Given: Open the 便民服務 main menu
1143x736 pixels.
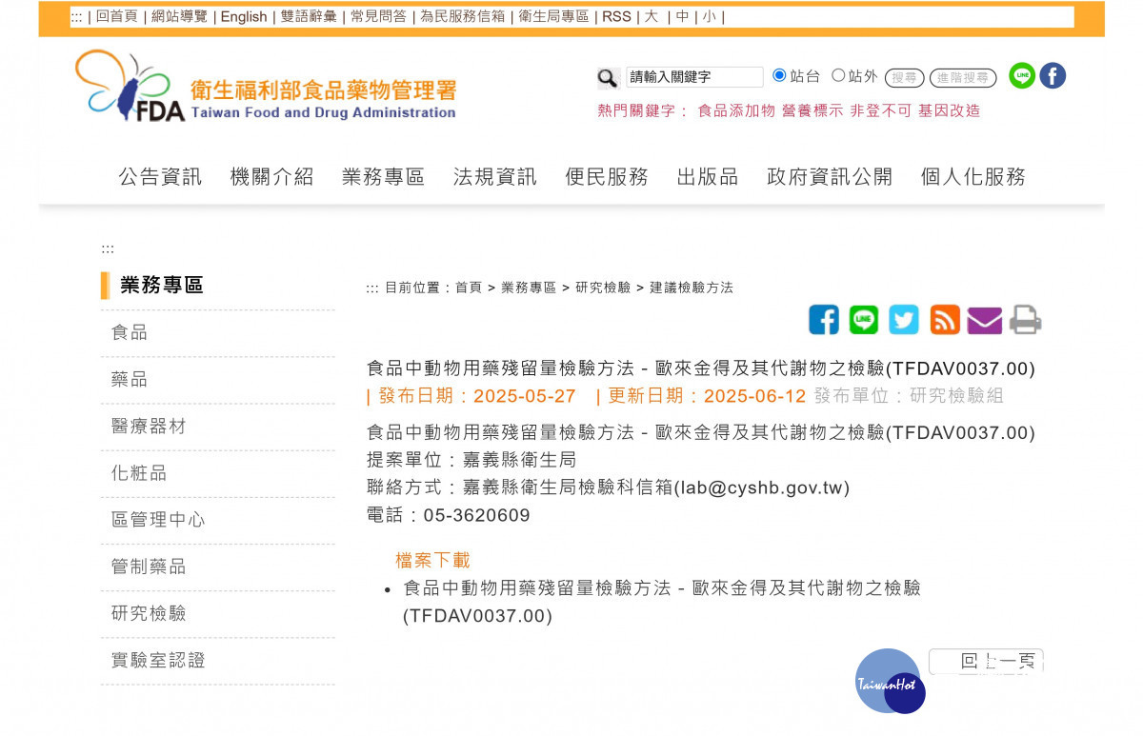Looking at the screenshot, I should (x=606, y=176).
